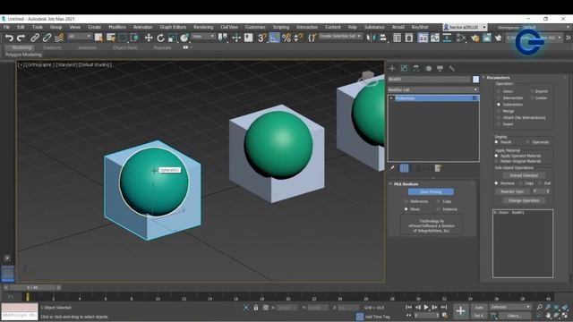Click the Bind to Space Warp icon
The height and width of the screenshot is (322, 573).
click(59, 38)
